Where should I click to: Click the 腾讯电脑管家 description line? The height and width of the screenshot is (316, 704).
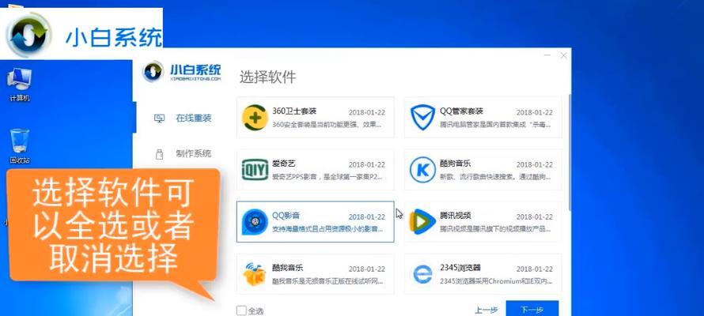coord(495,125)
